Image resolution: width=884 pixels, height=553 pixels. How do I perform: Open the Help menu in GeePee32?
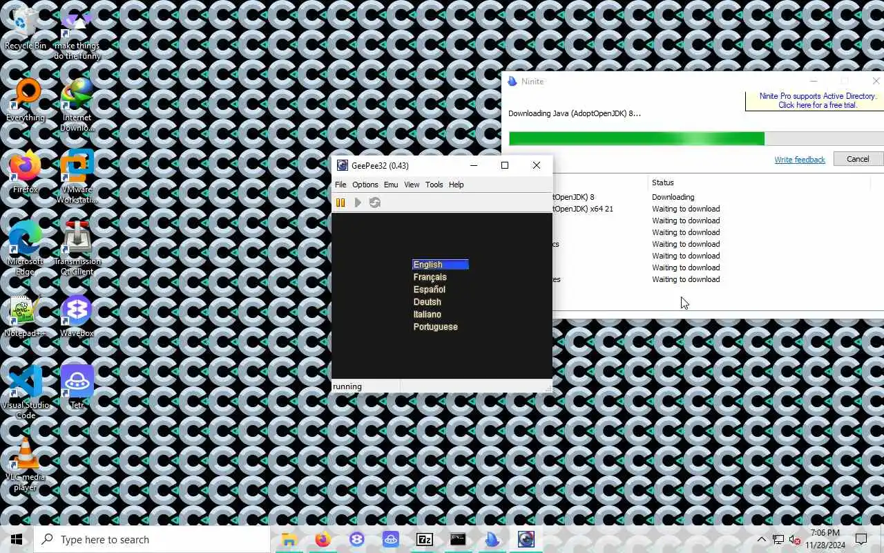pyautogui.click(x=456, y=185)
